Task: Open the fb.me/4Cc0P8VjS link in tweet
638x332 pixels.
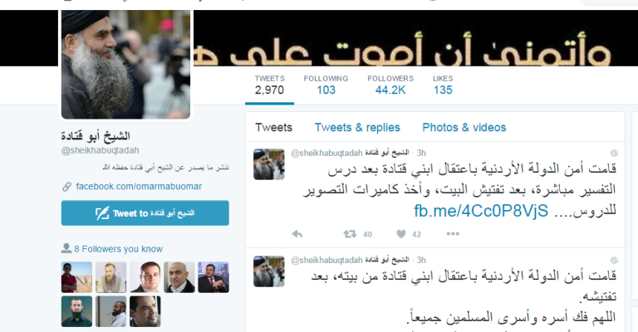Action: coord(481,212)
